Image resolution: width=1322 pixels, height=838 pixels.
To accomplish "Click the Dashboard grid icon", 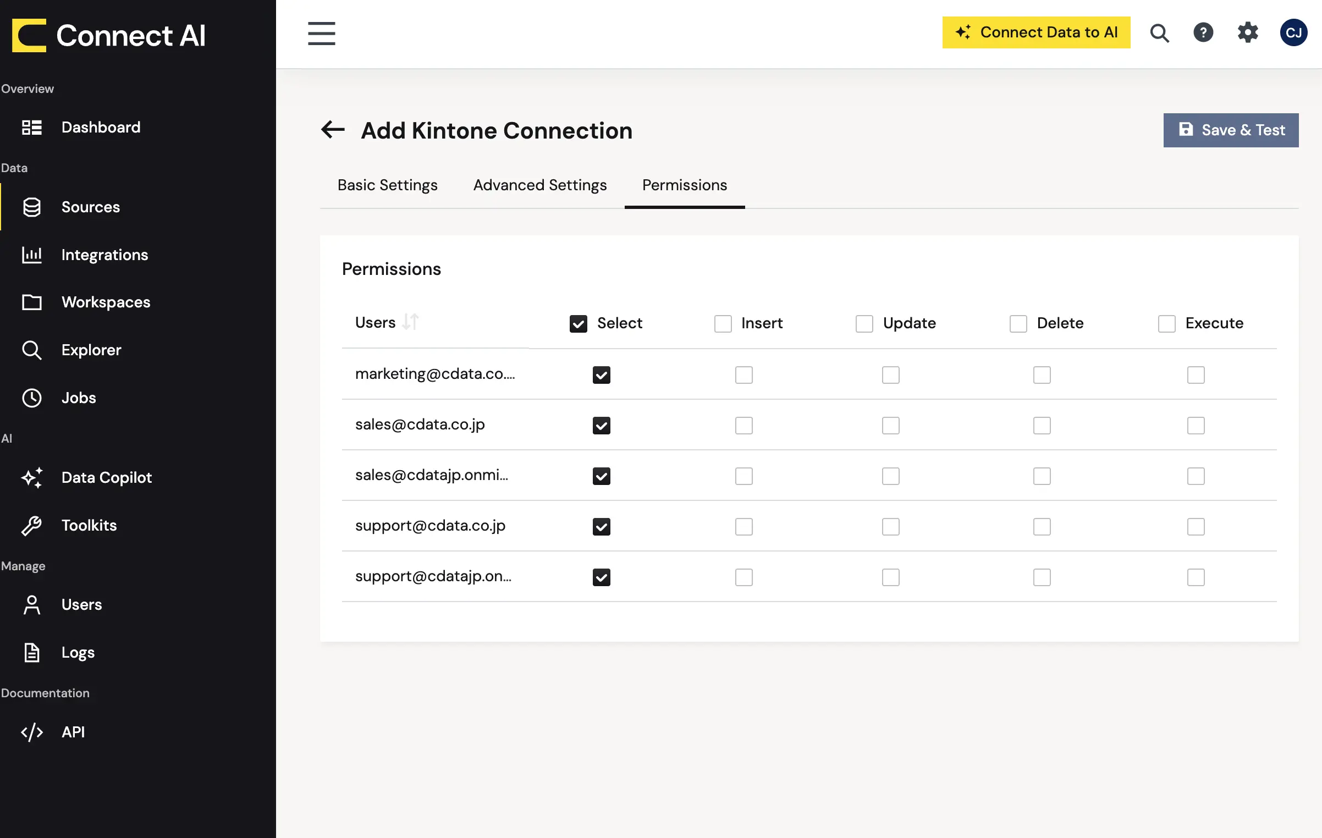I will (32, 127).
